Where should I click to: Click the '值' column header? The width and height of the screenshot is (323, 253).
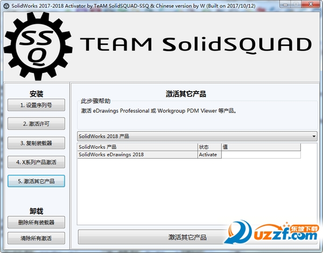click(x=261, y=147)
